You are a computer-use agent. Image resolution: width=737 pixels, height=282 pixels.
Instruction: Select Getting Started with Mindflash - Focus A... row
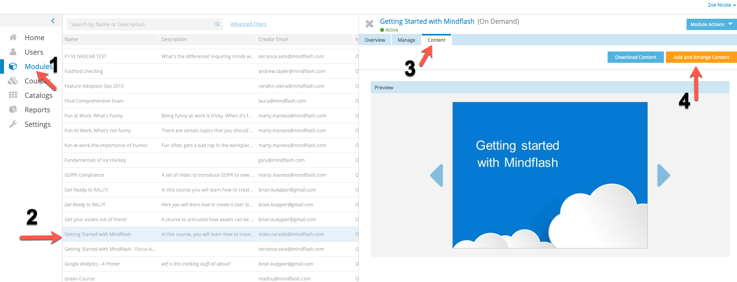tap(210, 249)
